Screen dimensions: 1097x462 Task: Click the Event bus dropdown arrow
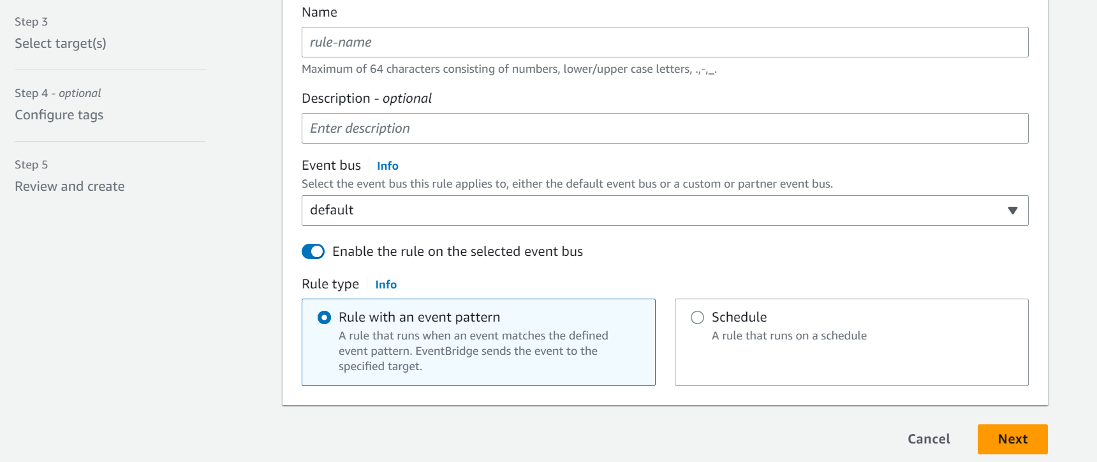[x=1012, y=211]
